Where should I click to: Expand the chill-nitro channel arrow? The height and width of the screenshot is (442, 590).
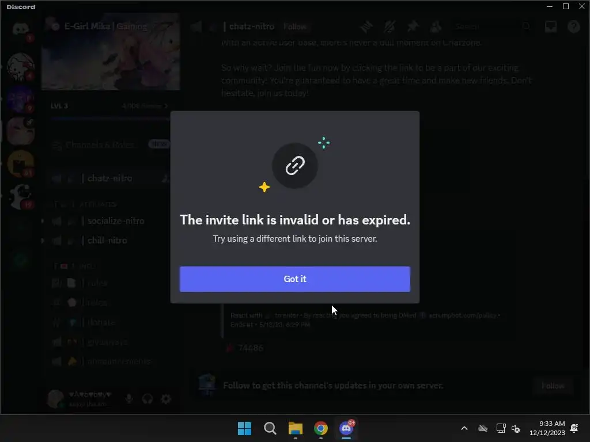42,241
